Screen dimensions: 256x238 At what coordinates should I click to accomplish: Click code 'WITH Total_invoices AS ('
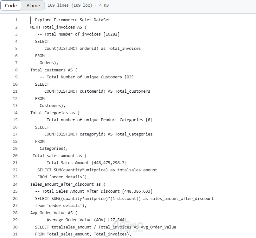58,27
